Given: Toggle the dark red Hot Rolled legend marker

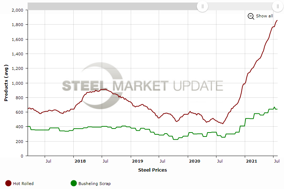Looking at the screenshot, I should [8, 184].
